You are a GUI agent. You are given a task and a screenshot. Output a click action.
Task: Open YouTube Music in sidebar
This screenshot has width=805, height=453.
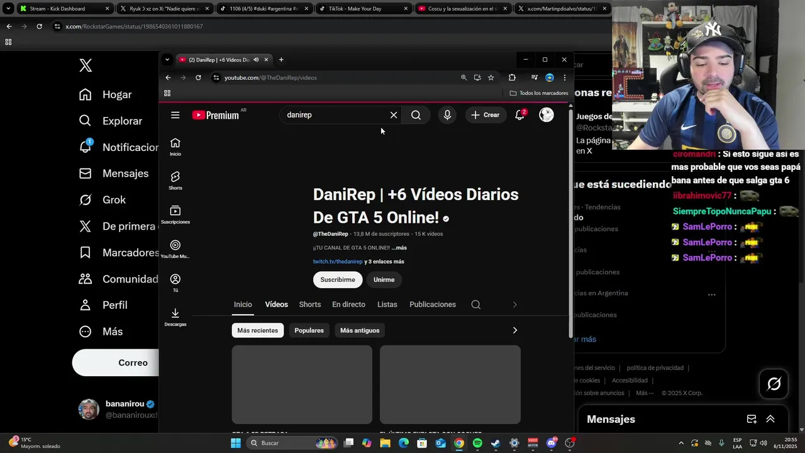point(175,249)
